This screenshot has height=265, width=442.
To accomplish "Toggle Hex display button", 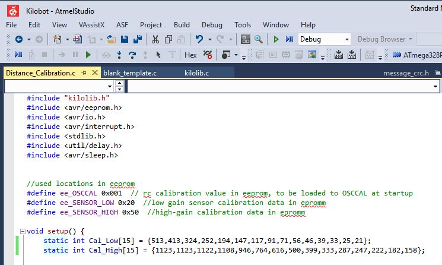I will 190,55.
